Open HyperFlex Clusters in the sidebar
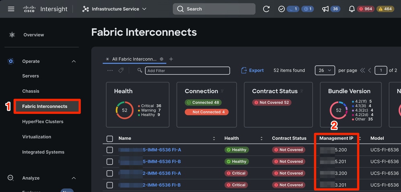Viewport: 401px width, 192px height. (x=43, y=121)
